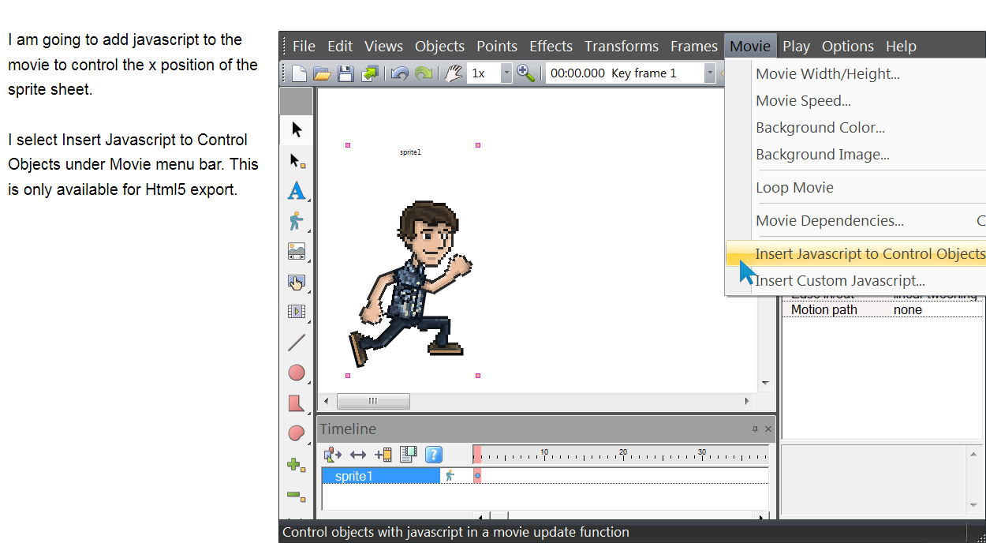The image size is (986, 543).
Task: Choose the Text tool letter A
Action: click(297, 190)
